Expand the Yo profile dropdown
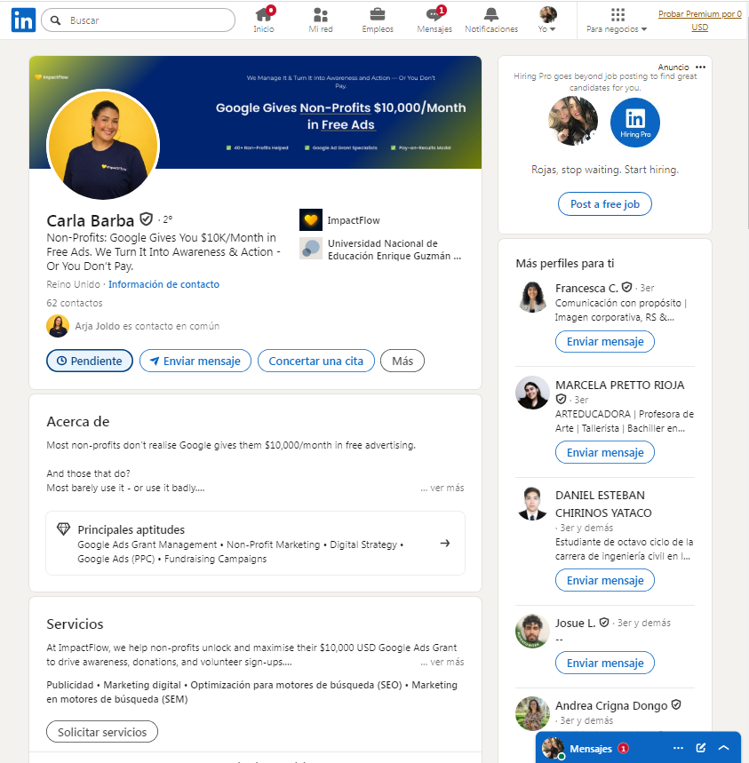 click(547, 20)
